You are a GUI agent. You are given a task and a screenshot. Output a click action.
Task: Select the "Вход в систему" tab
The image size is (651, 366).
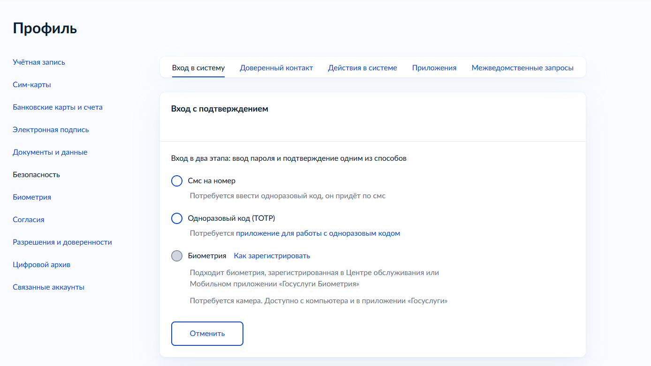[198, 68]
